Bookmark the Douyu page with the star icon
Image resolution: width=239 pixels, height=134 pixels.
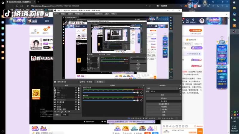pyautogui.click(x=27, y=6)
